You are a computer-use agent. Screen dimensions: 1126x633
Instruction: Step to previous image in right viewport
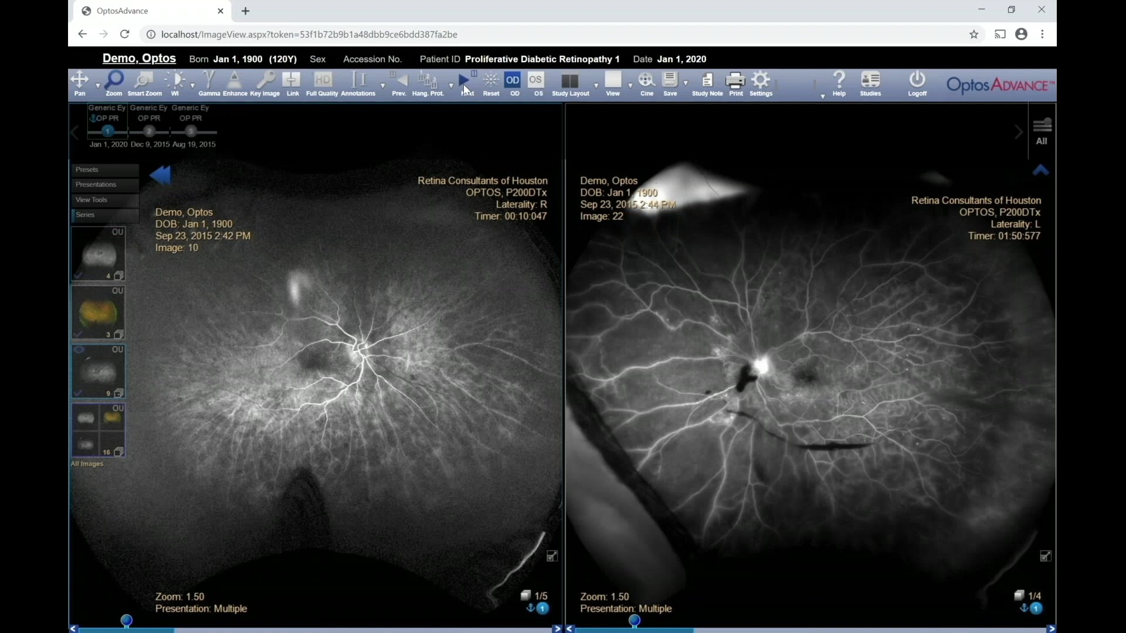(570, 629)
